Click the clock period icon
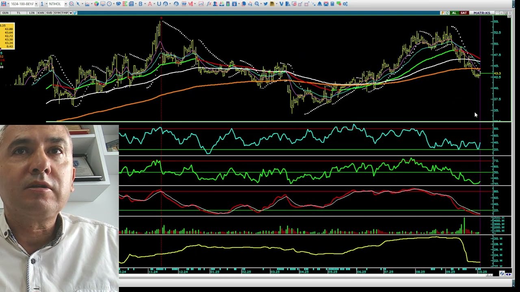Viewport: 520px width, 292px height. [109, 4]
